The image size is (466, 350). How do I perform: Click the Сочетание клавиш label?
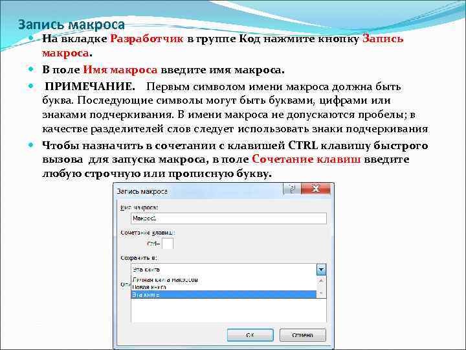tap(148, 233)
